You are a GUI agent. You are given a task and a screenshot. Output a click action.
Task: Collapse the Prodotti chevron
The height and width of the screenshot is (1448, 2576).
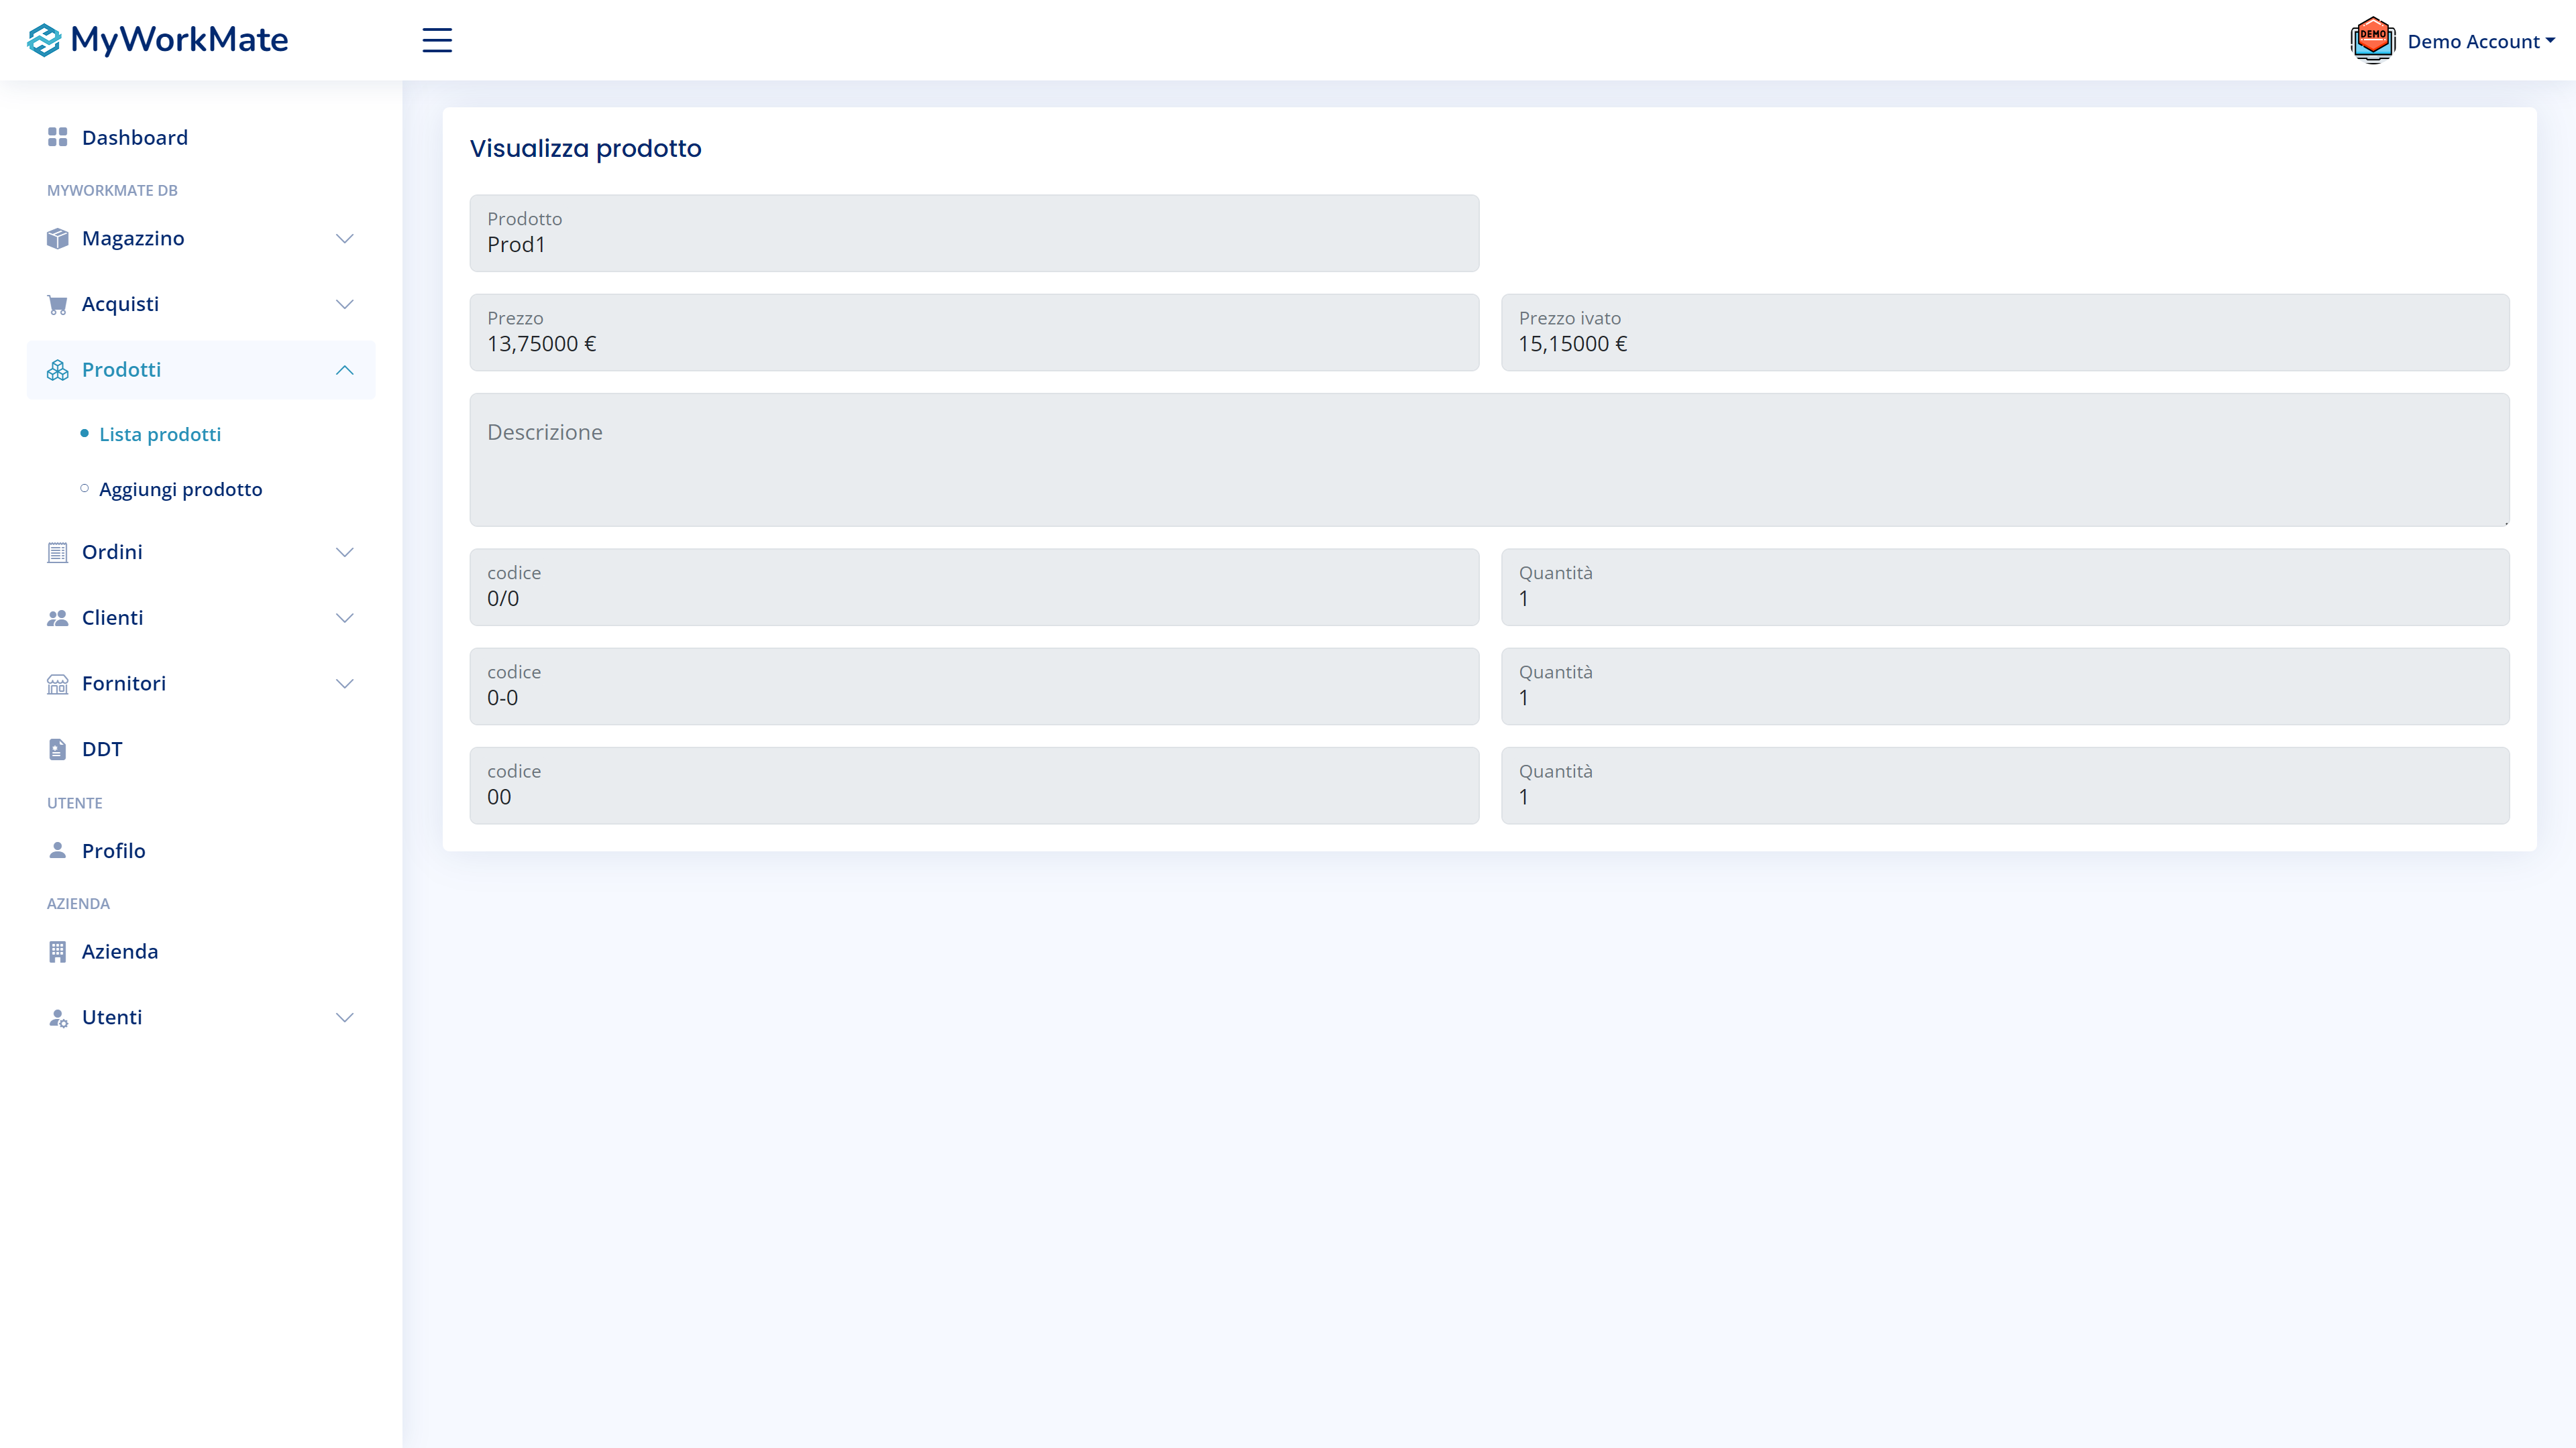(x=344, y=370)
